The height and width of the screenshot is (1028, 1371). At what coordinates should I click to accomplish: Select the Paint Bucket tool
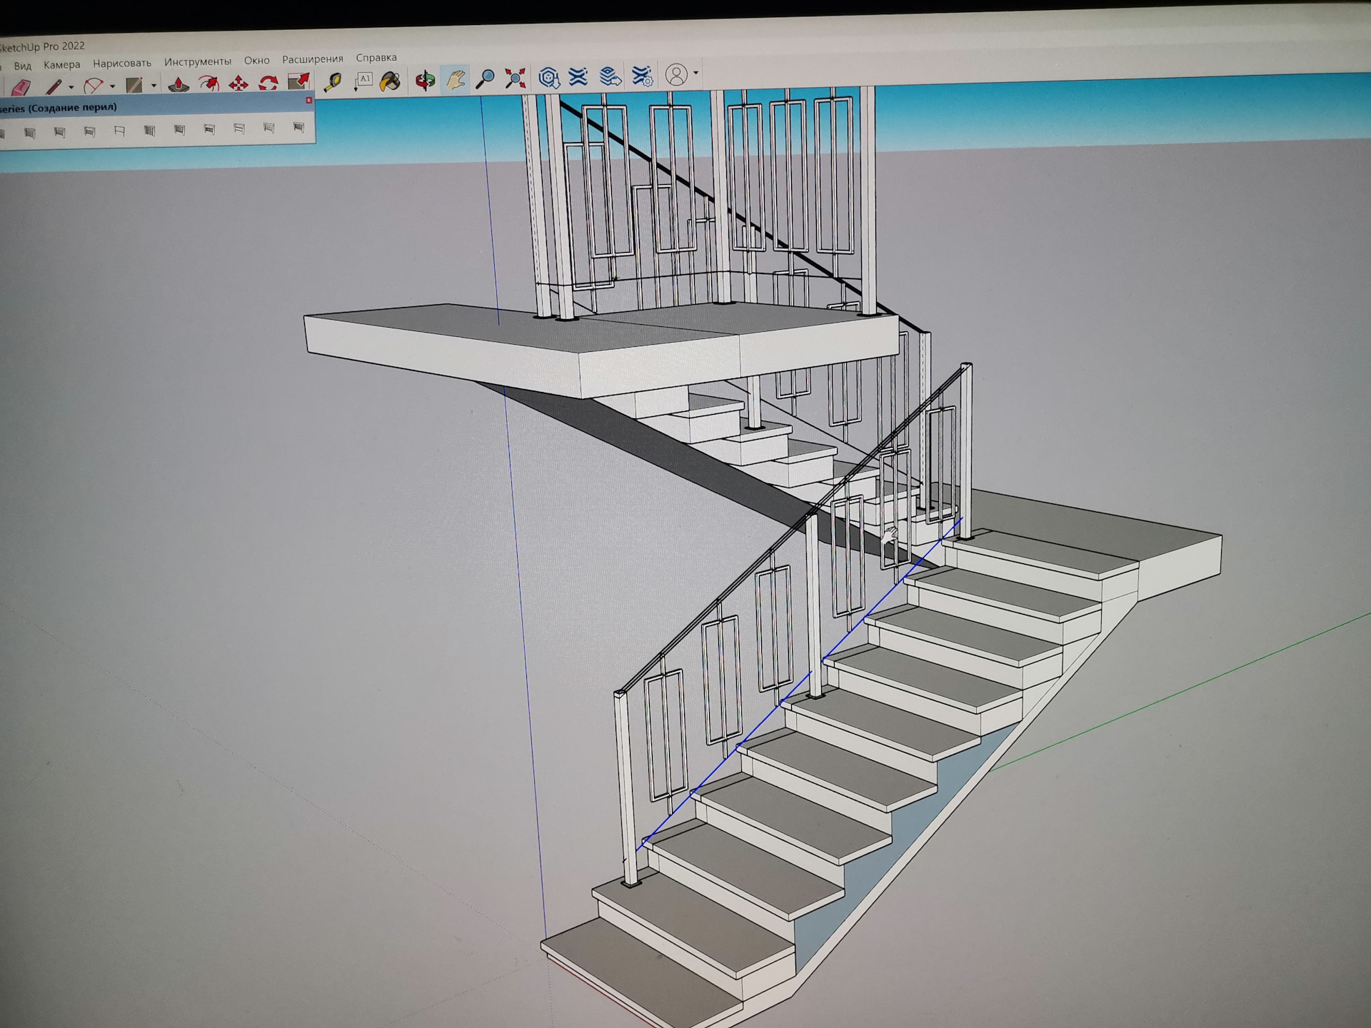coord(390,81)
